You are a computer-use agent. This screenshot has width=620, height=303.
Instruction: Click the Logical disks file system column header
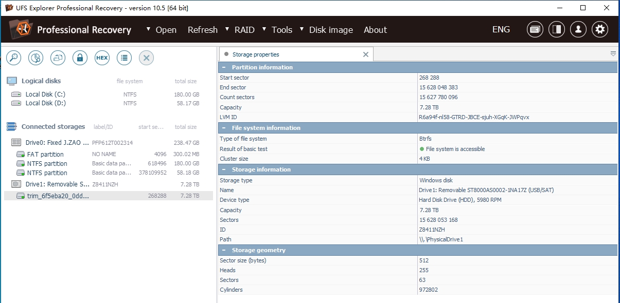pyautogui.click(x=130, y=81)
